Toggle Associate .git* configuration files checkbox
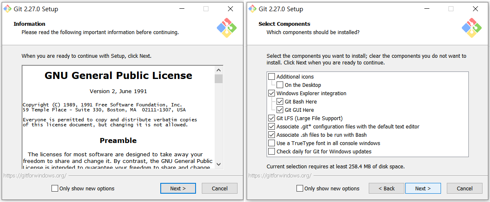 (272, 127)
